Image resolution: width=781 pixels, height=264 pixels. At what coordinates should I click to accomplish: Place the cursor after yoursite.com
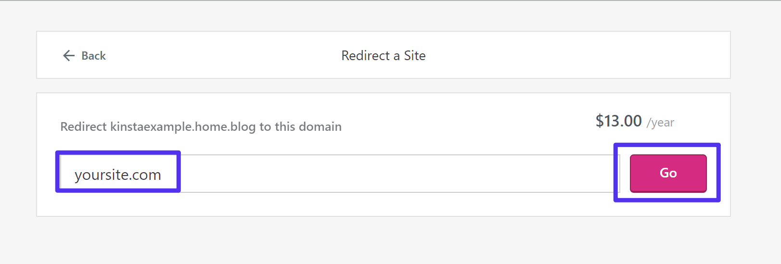click(x=163, y=175)
